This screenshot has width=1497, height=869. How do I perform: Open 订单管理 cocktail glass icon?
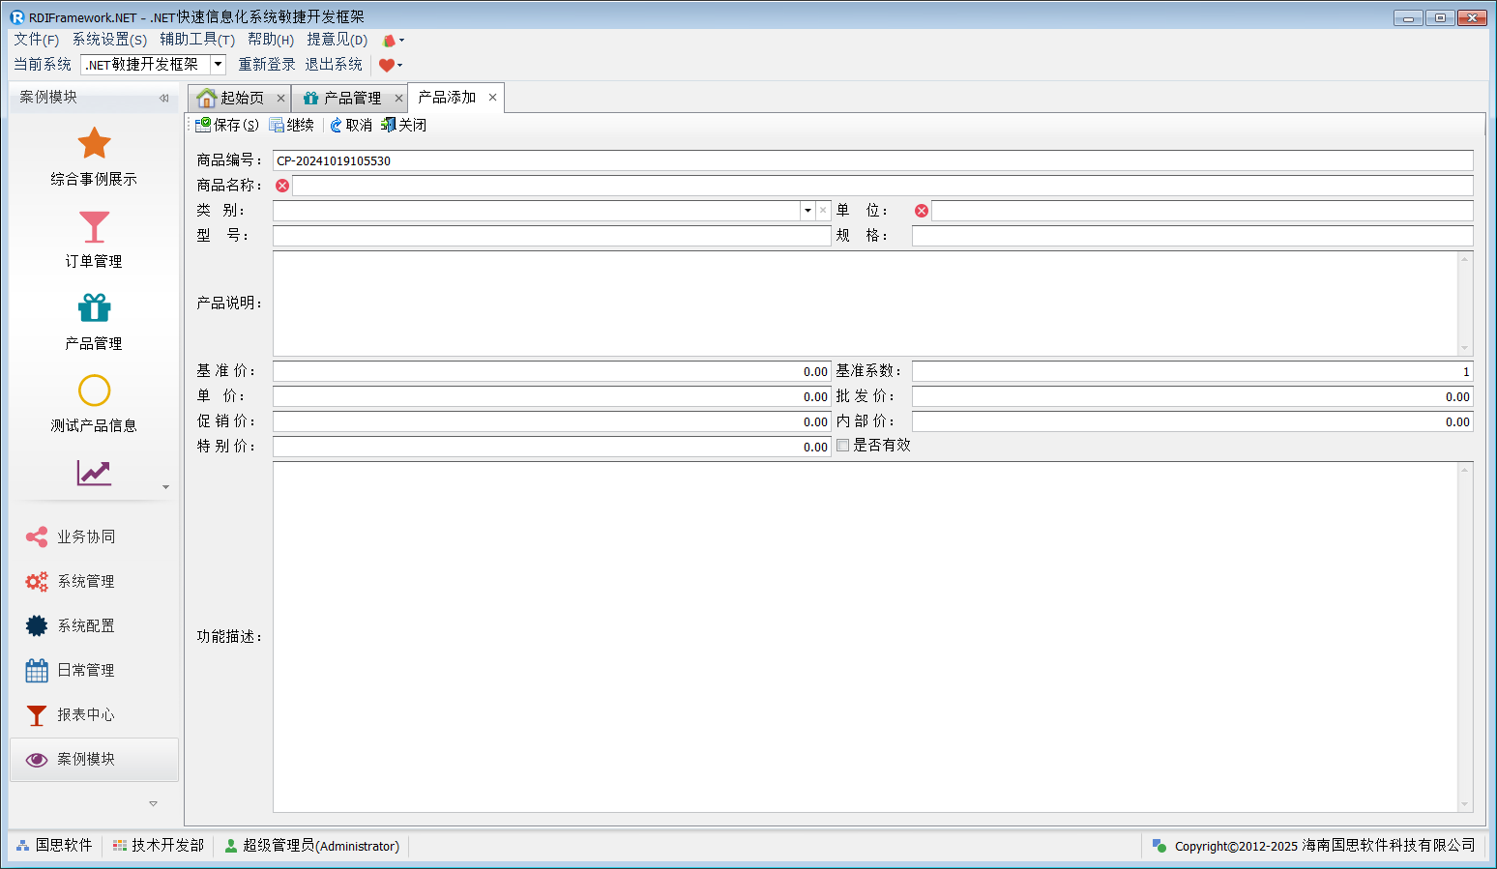94,227
